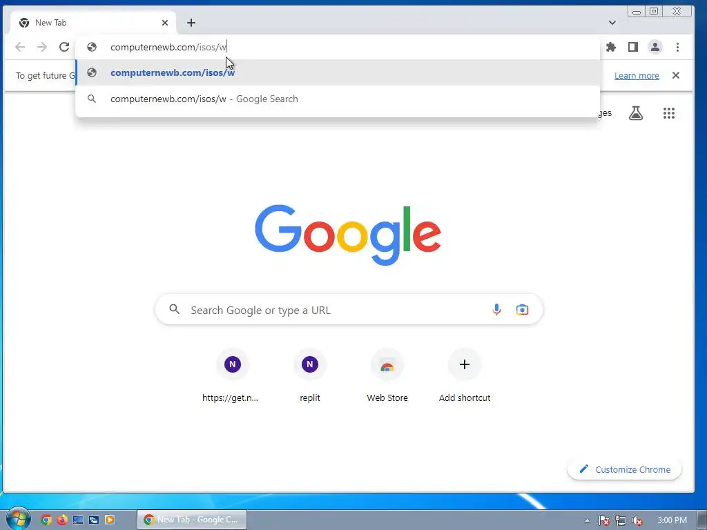
Task: Select the computernewb.com/isos/w URL suggestion
Action: click(x=337, y=72)
